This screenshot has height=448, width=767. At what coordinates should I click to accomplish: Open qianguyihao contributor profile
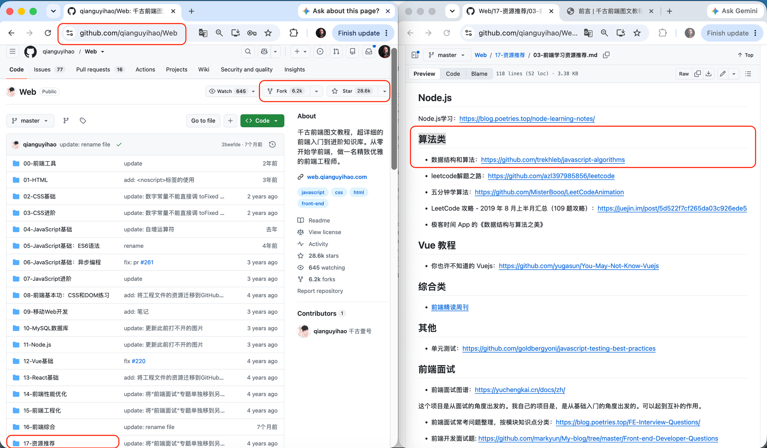point(330,331)
